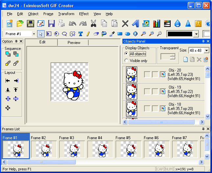Viewport: 212px width, 173px height.
Task: Select the Visible only radio button
Action: [126, 60]
